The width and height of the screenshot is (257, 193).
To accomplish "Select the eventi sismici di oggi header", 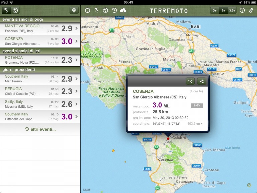I will [x=40, y=19].
